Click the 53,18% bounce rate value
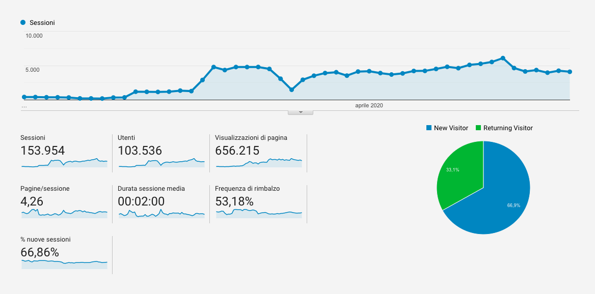Screen dimensions: 595x294 click(234, 201)
